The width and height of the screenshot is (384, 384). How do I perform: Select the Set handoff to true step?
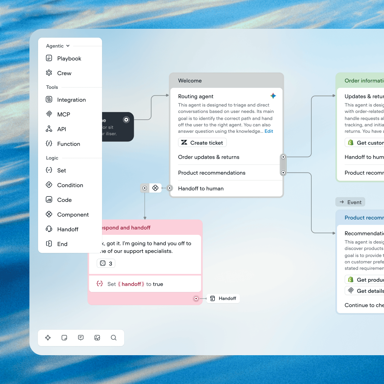(x=145, y=284)
